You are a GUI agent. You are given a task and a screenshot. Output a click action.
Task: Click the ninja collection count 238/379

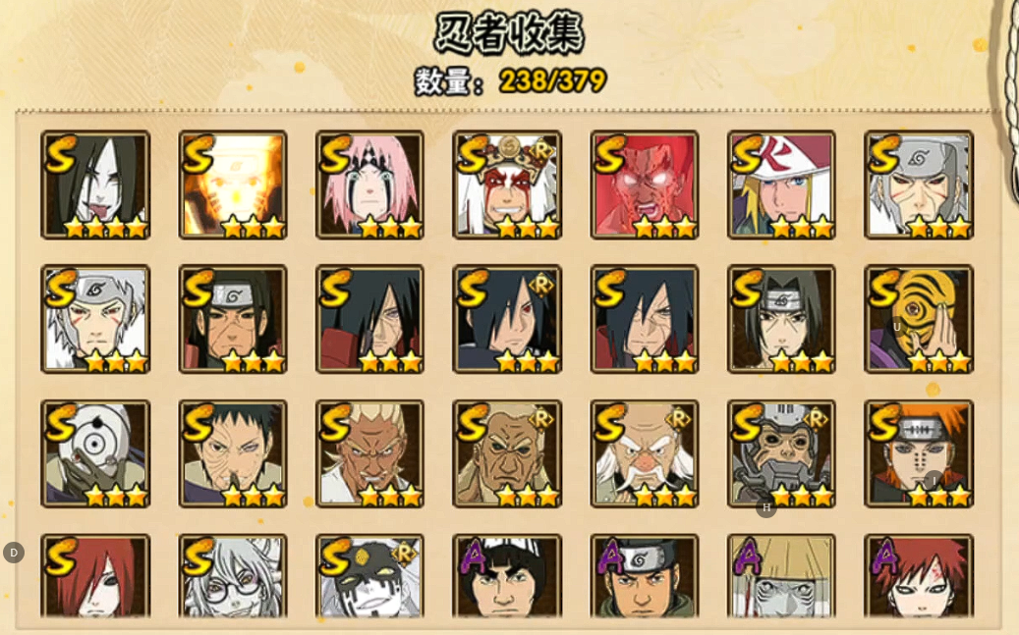pos(553,81)
